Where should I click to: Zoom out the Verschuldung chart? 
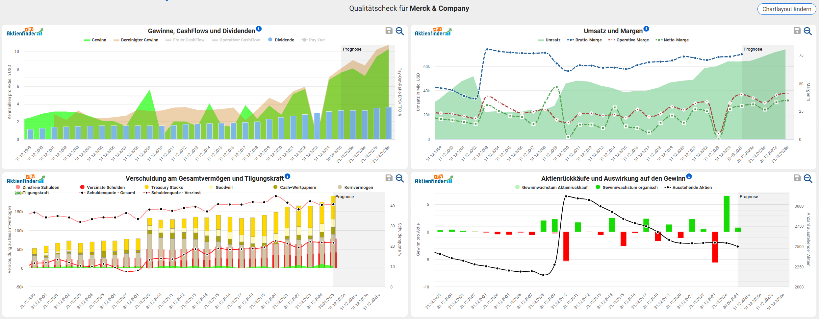[400, 178]
